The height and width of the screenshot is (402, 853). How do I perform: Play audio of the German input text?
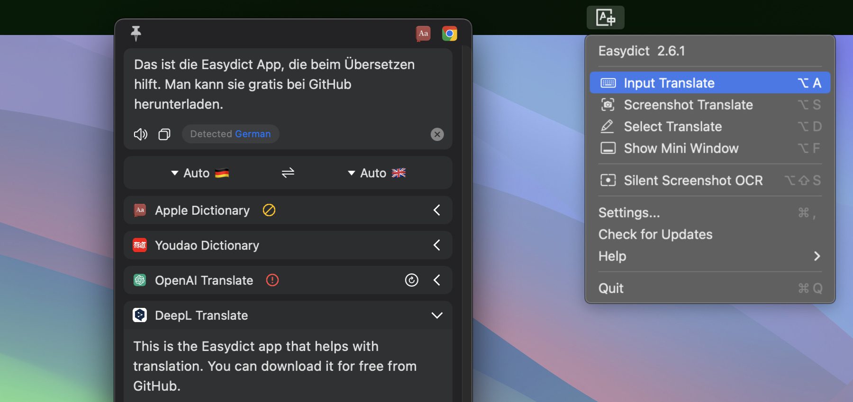point(141,134)
